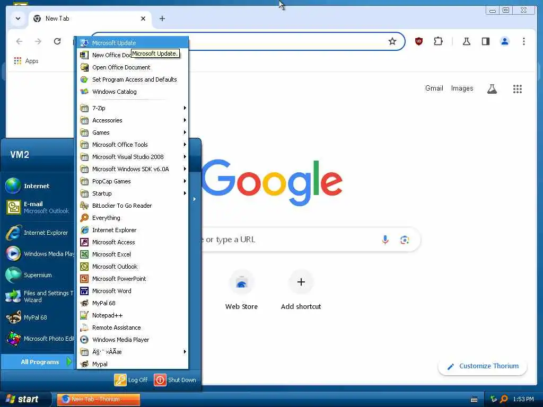Click New Office Document entry
The width and height of the screenshot is (543, 407).
click(x=133, y=55)
